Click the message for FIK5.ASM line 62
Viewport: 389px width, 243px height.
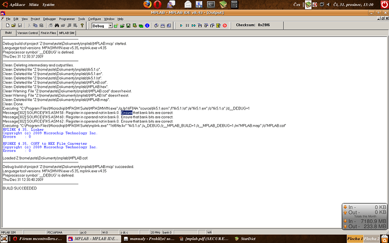click(x=88, y=121)
